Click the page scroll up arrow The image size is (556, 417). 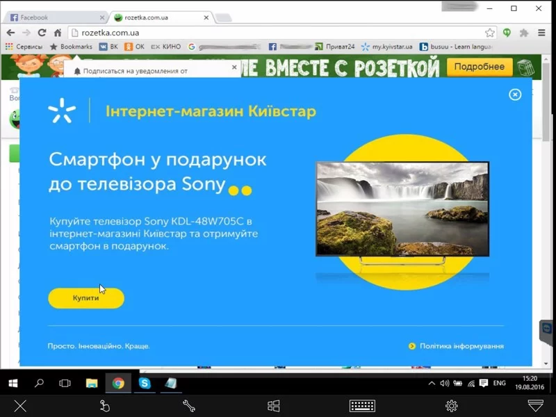(x=546, y=59)
